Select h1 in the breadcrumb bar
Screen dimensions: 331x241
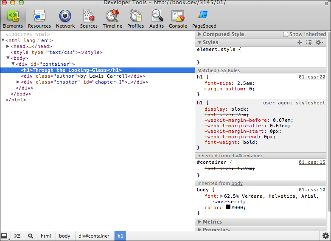tap(121, 236)
